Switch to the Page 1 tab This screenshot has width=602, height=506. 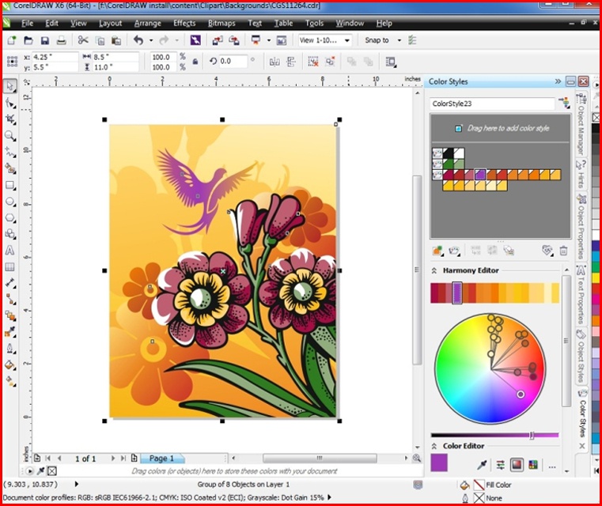pos(161,458)
